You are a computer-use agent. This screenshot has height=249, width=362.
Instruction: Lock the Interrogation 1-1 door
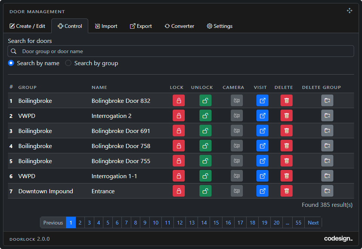pyautogui.click(x=178, y=176)
